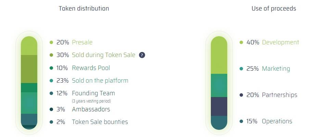Click the Token distribution heading

pos(84,9)
